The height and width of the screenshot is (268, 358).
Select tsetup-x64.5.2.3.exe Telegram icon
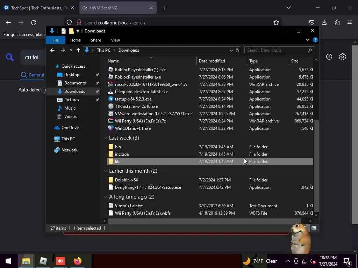click(x=111, y=99)
